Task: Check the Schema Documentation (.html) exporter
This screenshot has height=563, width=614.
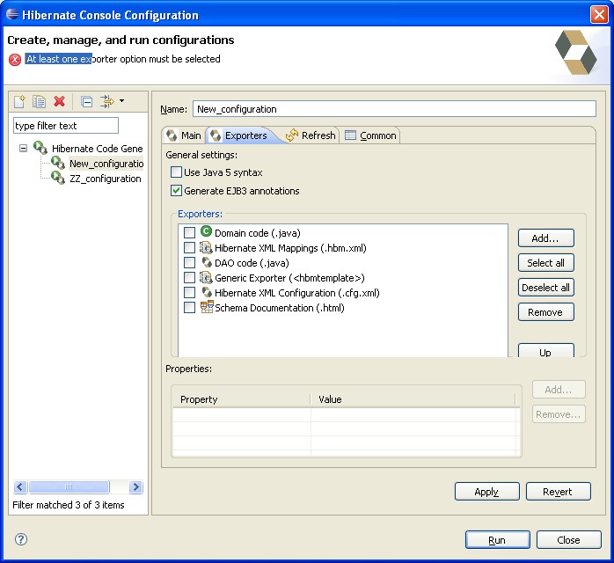Action: tap(189, 307)
